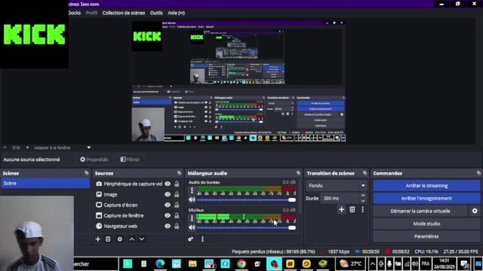The width and height of the screenshot is (483, 271).
Task: Click the OBS preview canvas
Action: point(238,81)
